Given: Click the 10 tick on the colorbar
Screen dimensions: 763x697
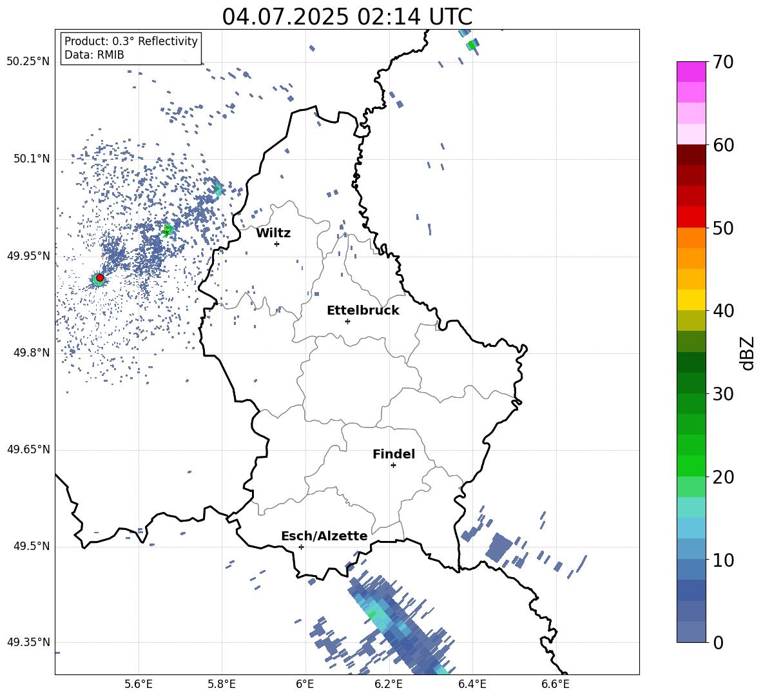Looking at the screenshot, I should coord(723,560).
